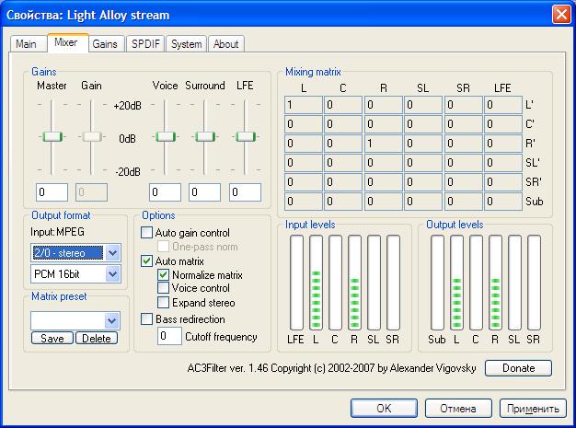
Task: Enable Voice control checkbox
Action: (164, 288)
